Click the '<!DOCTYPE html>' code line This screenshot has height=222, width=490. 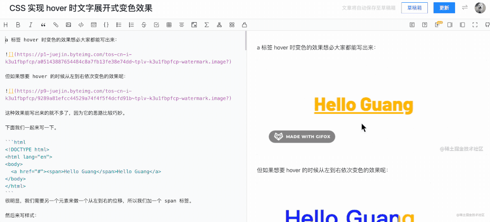click(x=27, y=150)
